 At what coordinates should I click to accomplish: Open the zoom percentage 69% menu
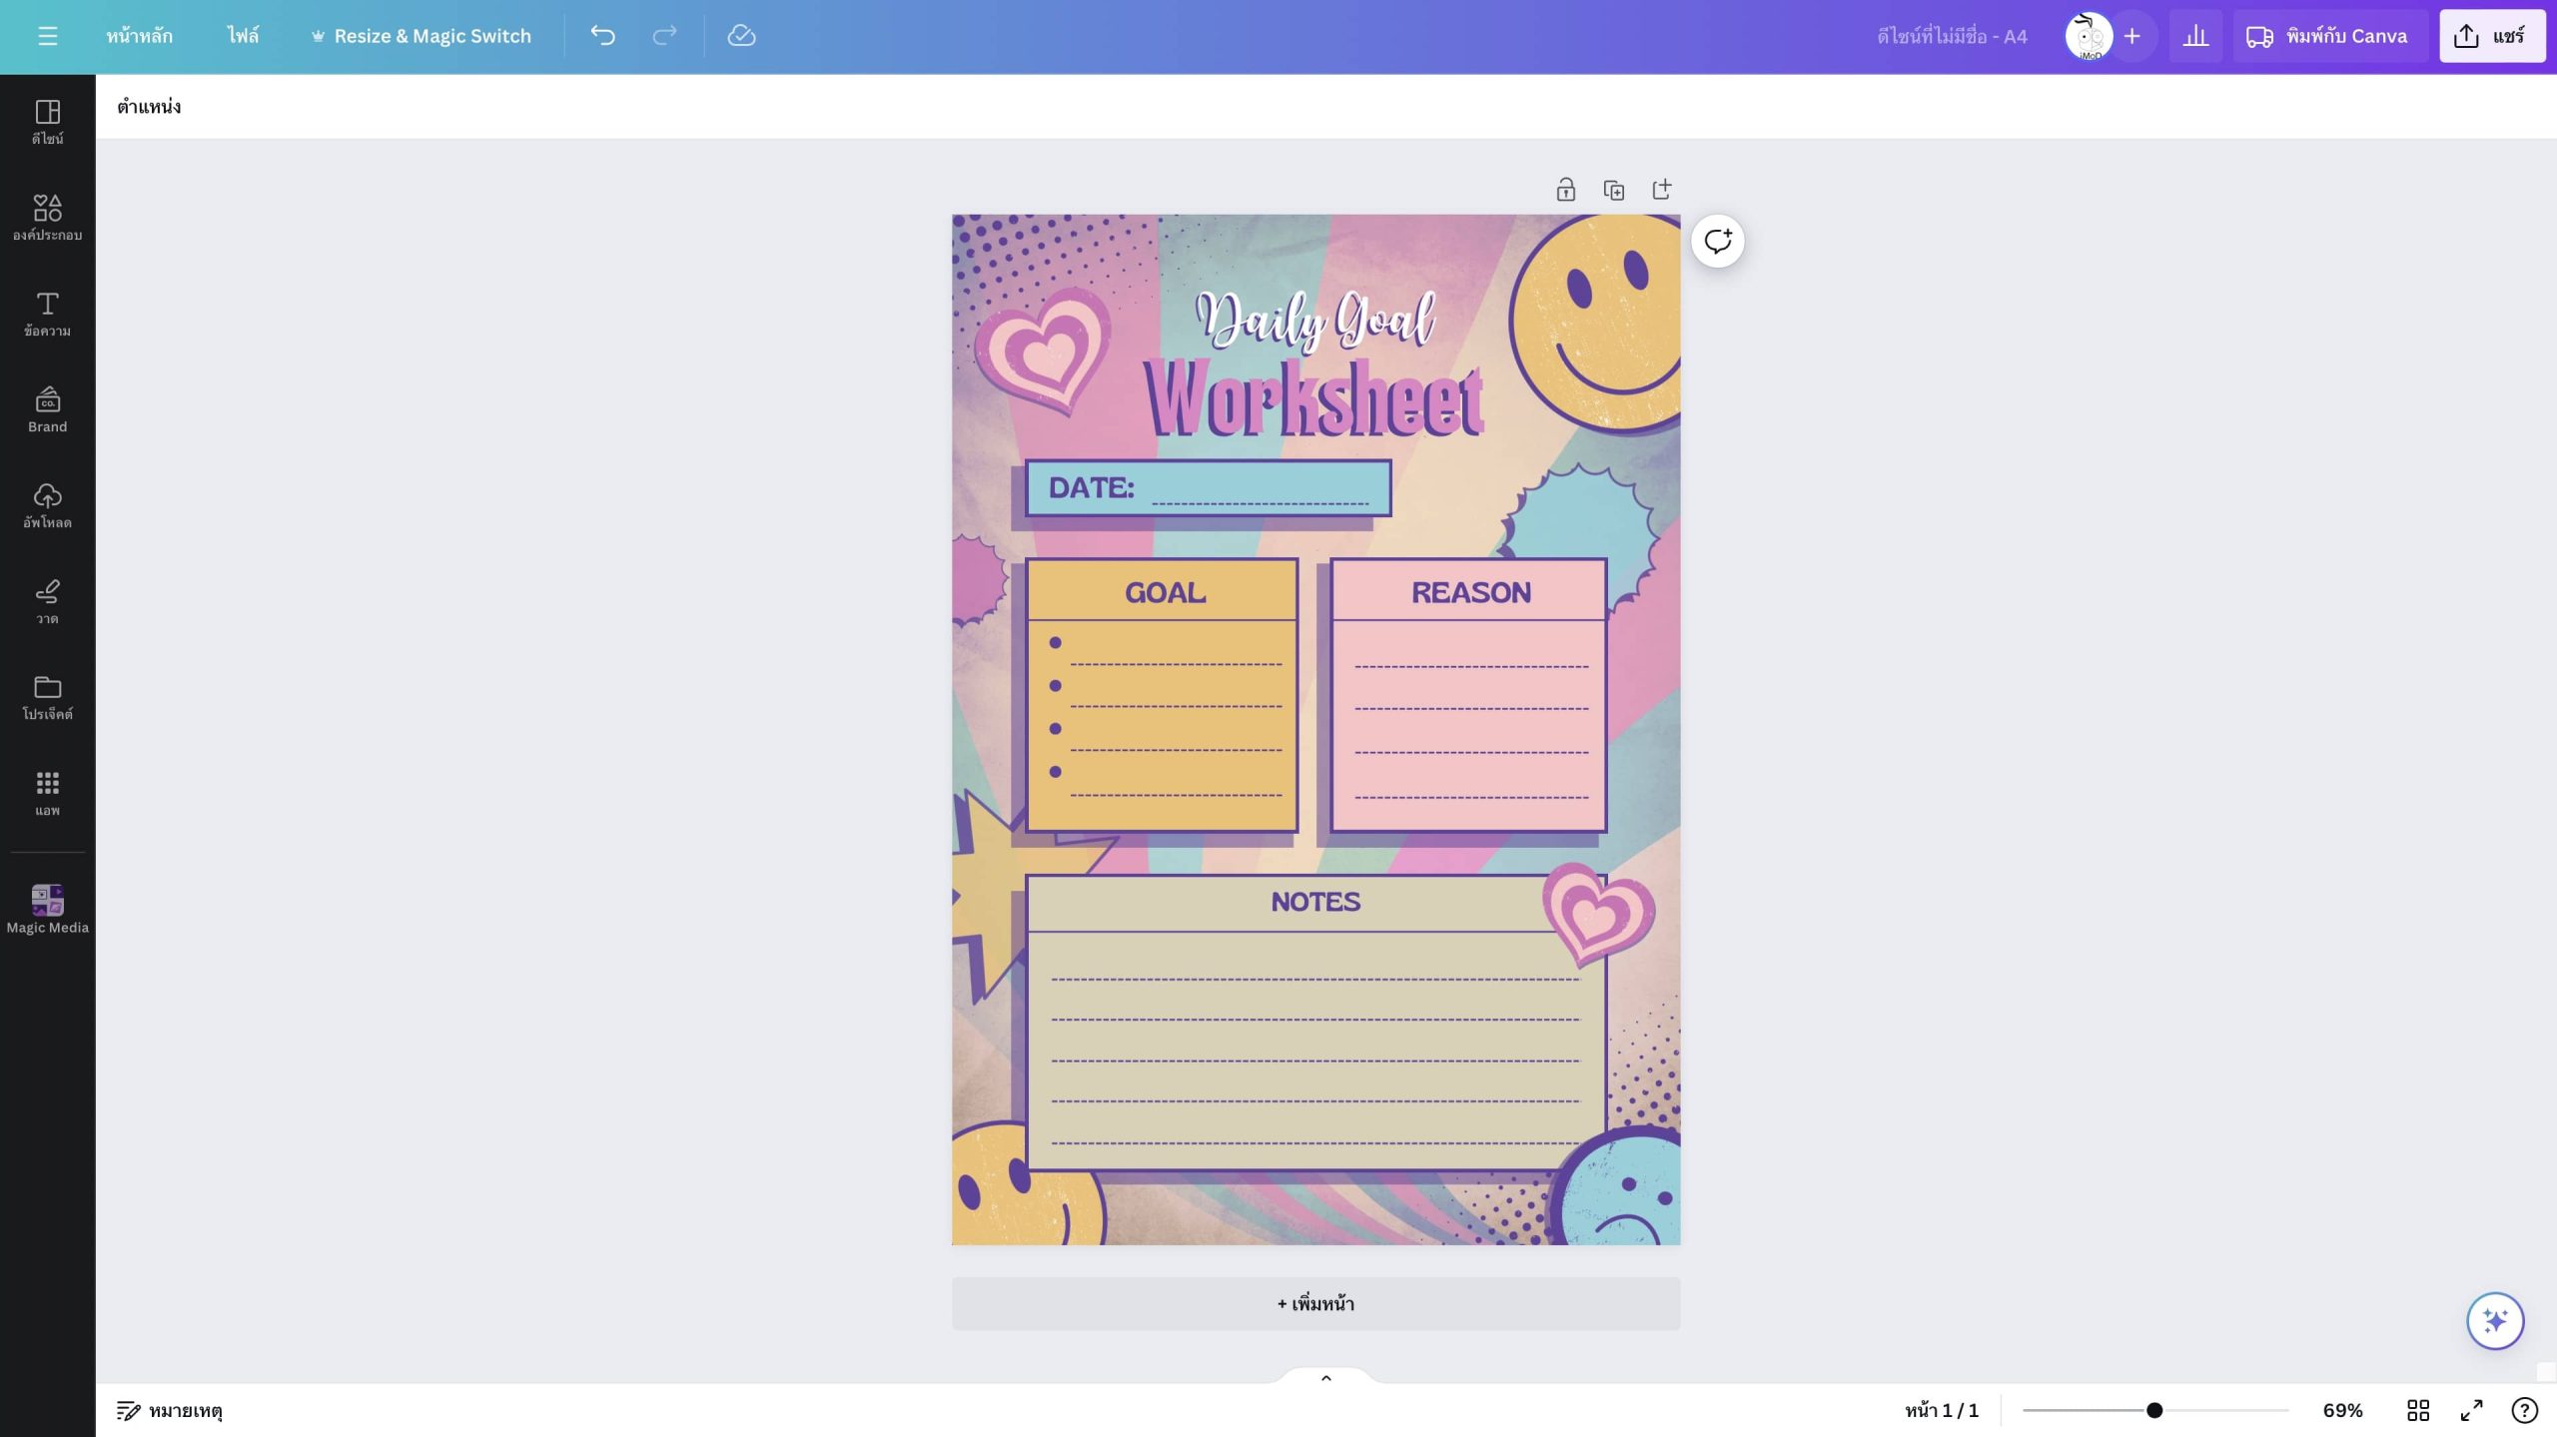2342,1410
